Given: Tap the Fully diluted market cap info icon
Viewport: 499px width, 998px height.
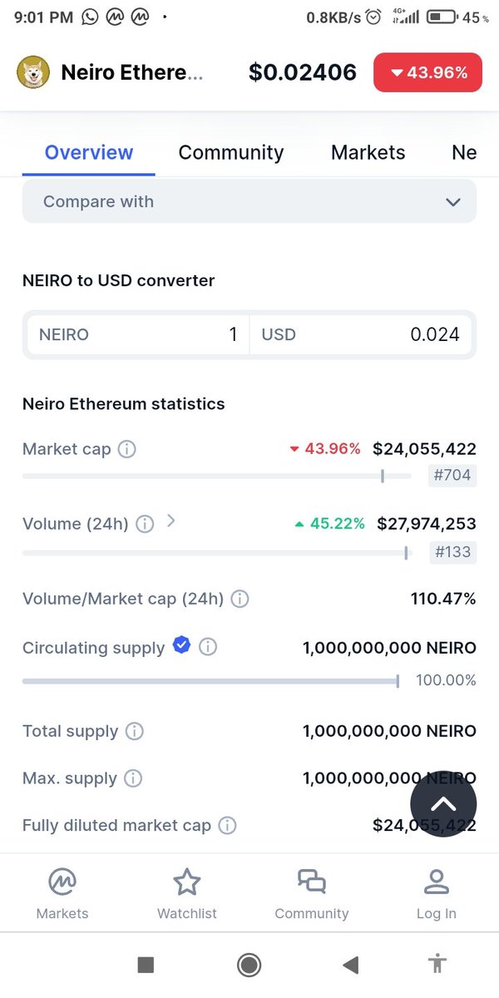Looking at the screenshot, I should (226, 826).
